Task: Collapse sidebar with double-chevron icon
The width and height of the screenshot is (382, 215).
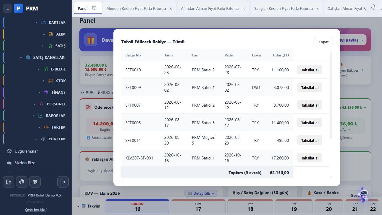Action: pos(7,8)
